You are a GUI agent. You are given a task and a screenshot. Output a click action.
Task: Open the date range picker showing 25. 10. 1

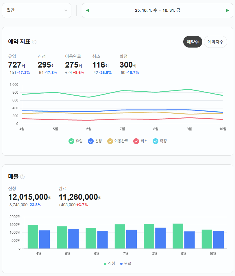pos(158,10)
